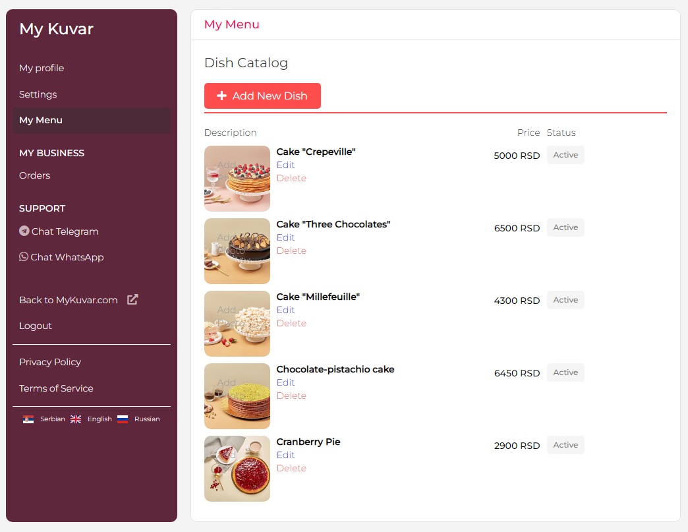Viewport: 688px width, 532px height.
Task: Edit the Cake "Crepeville" dish
Action: click(x=285, y=165)
